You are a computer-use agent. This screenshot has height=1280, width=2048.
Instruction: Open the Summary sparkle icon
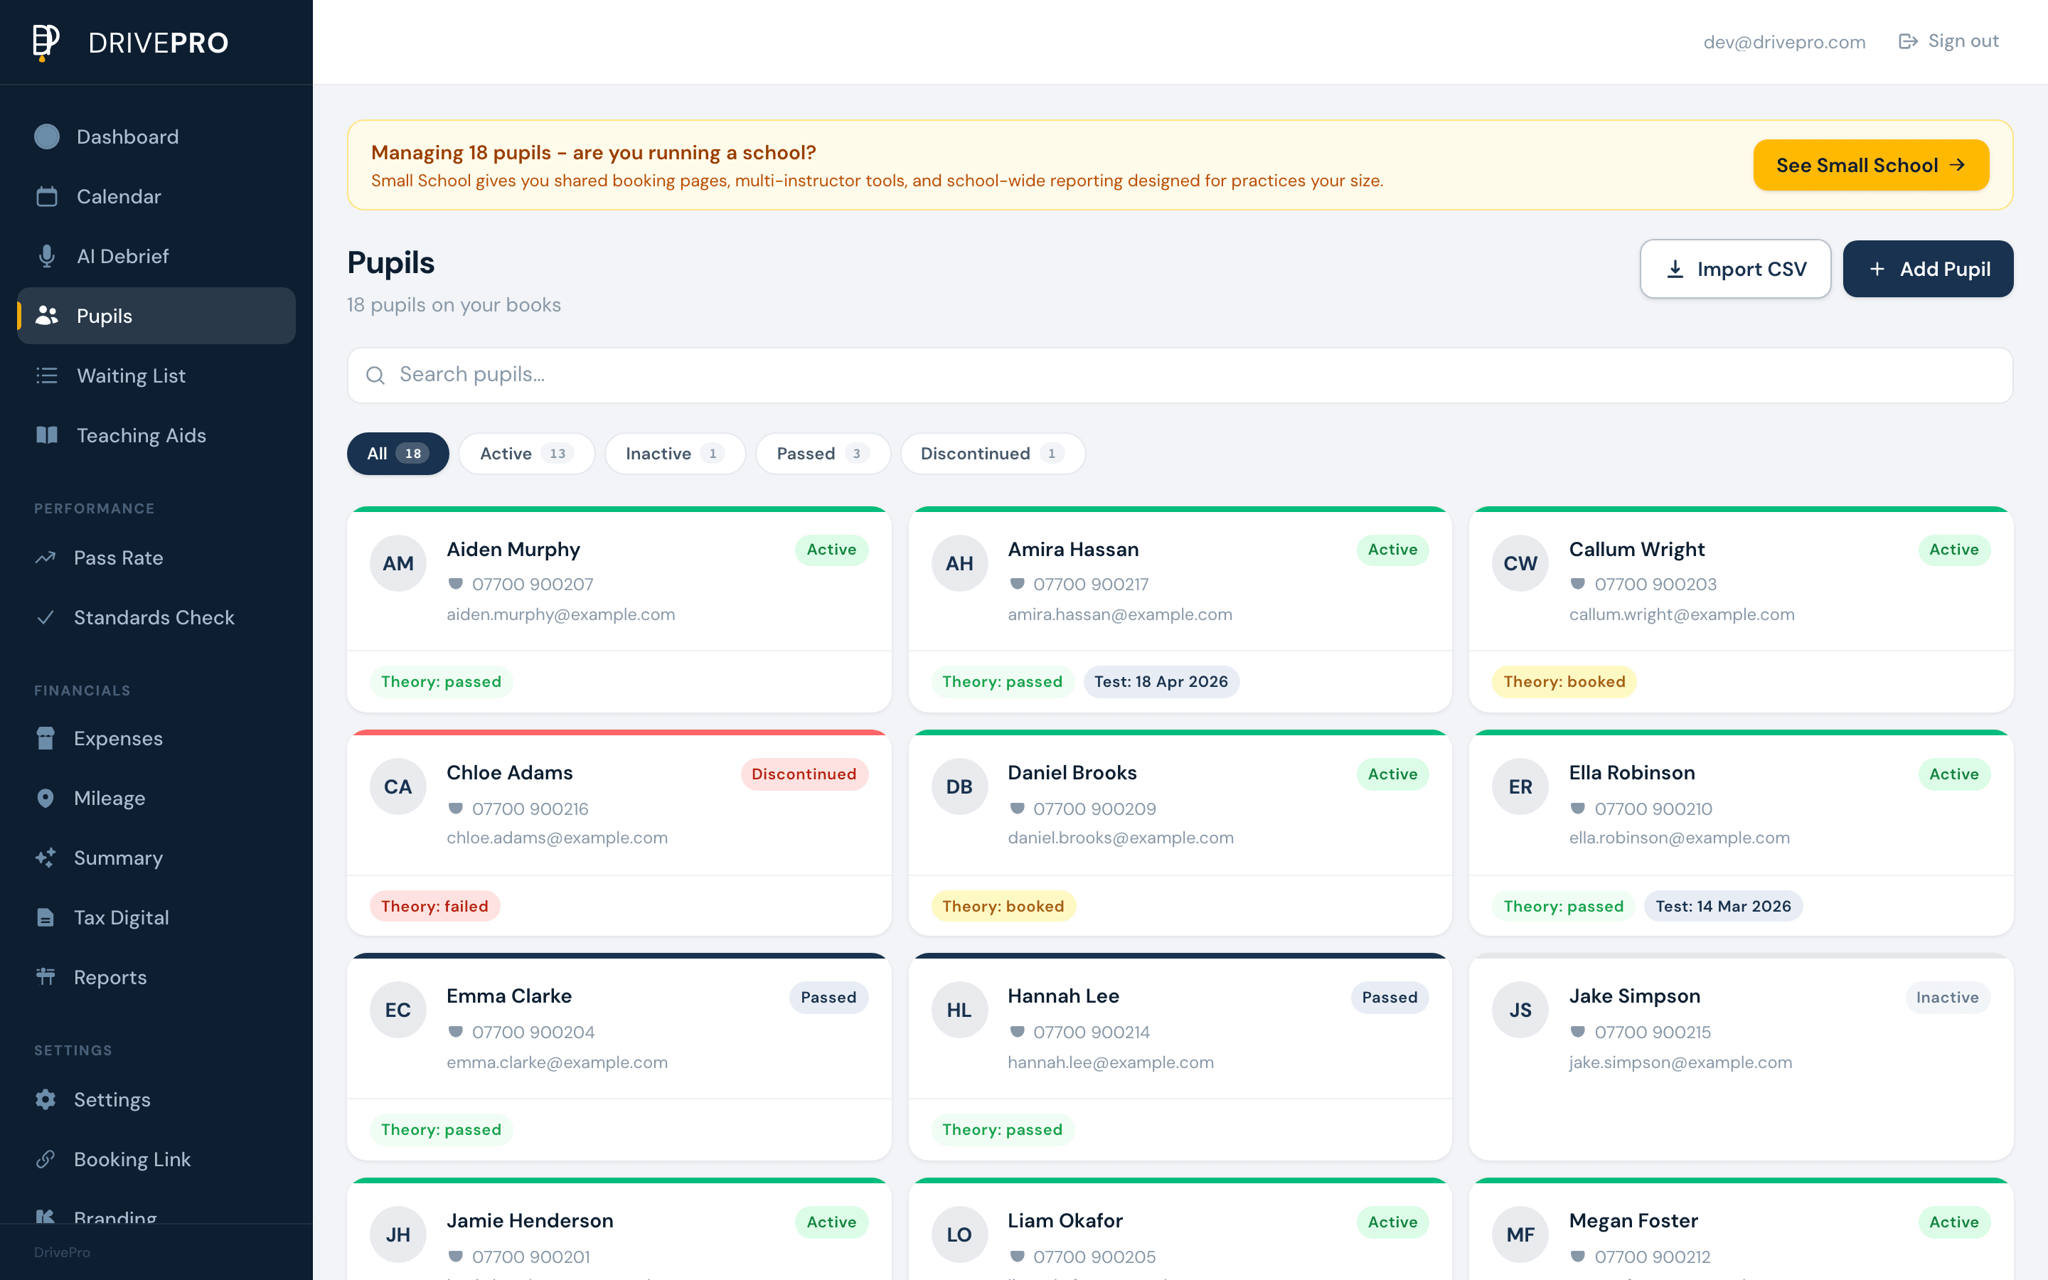pos(46,858)
